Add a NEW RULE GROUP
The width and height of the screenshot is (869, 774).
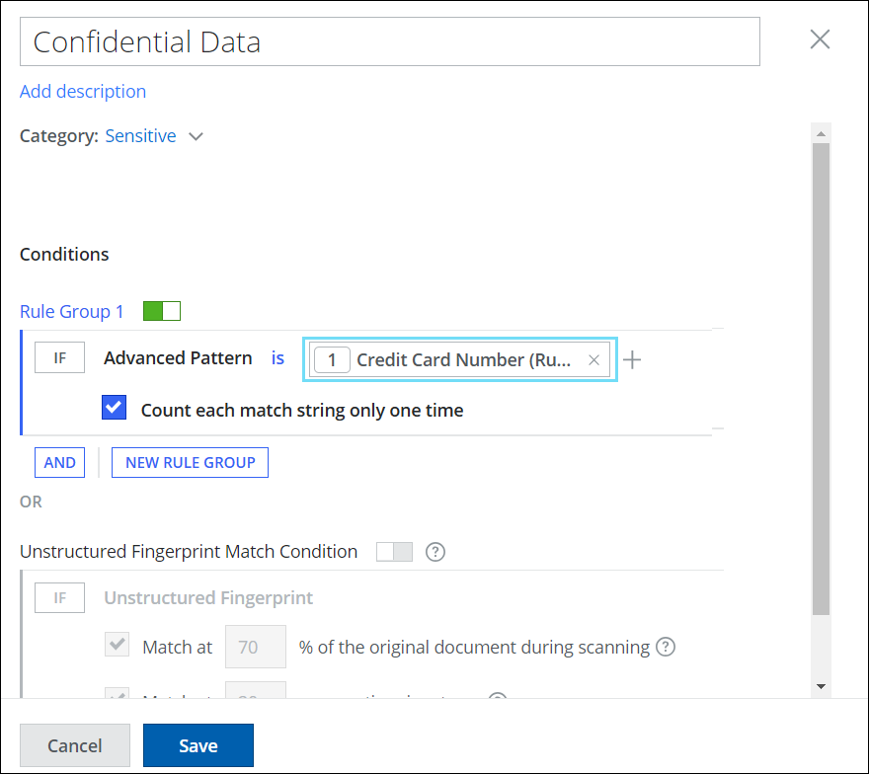point(190,462)
